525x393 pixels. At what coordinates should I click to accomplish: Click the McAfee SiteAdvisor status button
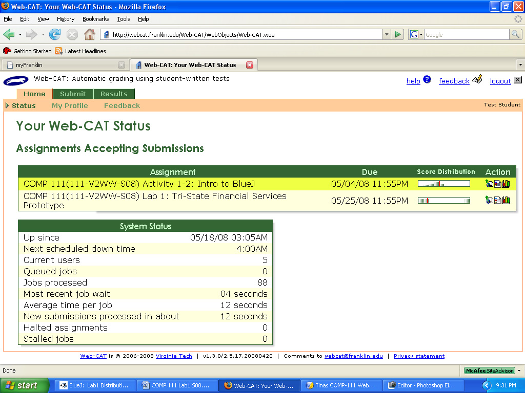490,370
